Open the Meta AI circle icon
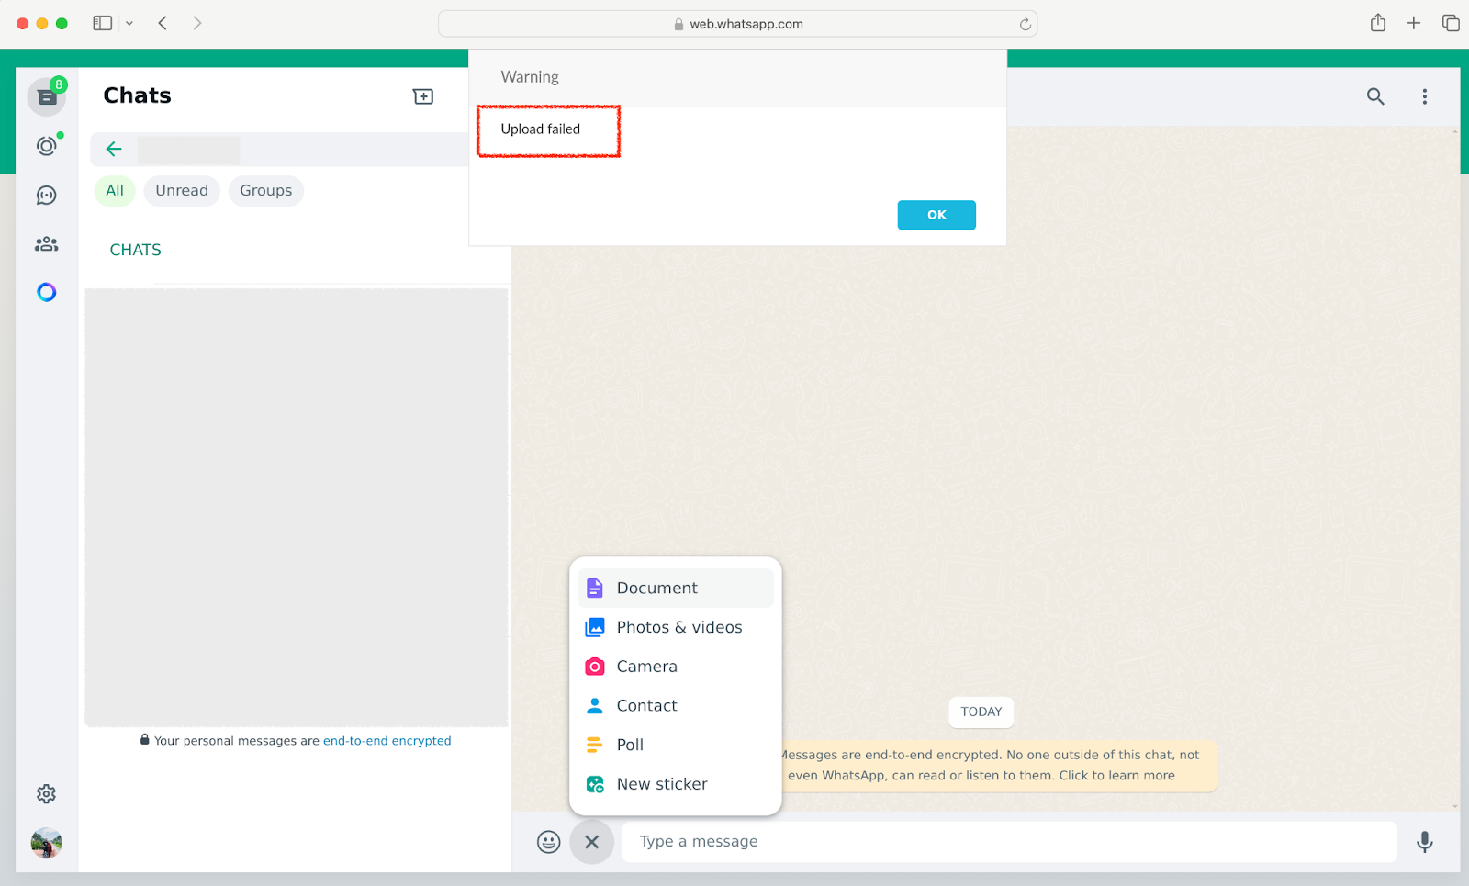The image size is (1469, 886). [x=47, y=292]
